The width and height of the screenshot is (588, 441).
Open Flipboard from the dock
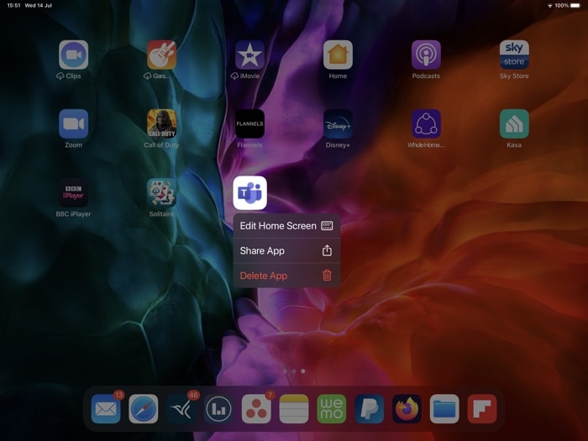[482, 409]
